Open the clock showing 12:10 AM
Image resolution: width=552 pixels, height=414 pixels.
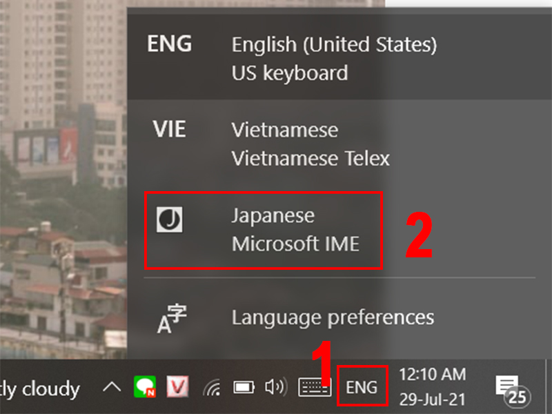[x=433, y=374]
